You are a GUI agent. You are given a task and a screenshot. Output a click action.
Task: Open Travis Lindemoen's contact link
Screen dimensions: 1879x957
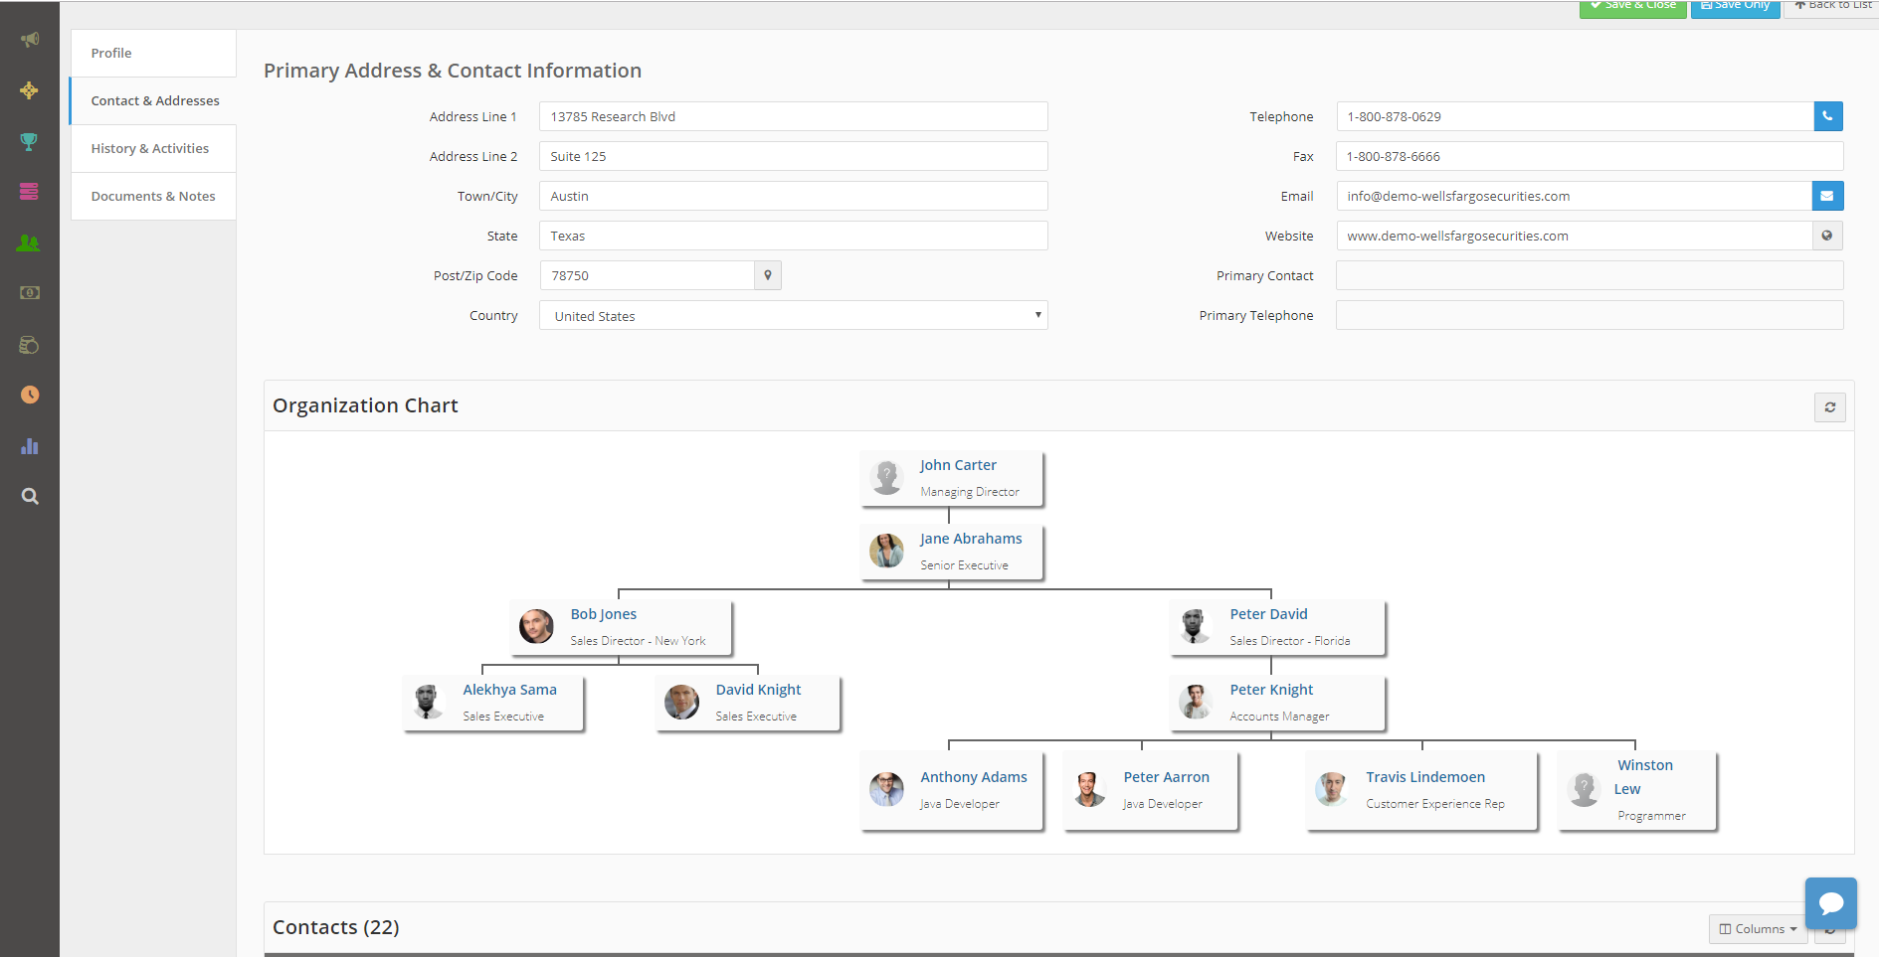click(1425, 777)
